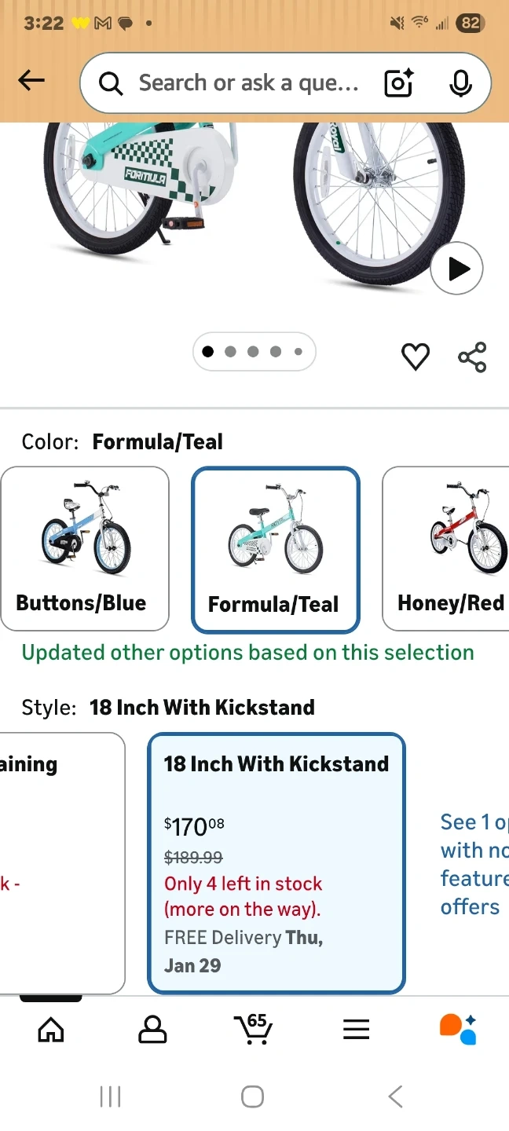This screenshot has height=1131, width=509.
Task: Tap the microphone voice search icon
Action: point(460,83)
